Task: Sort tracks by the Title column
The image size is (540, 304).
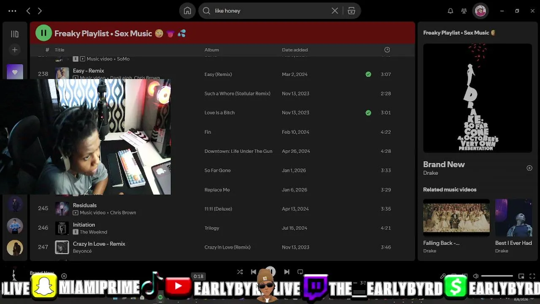Action: coord(59,50)
